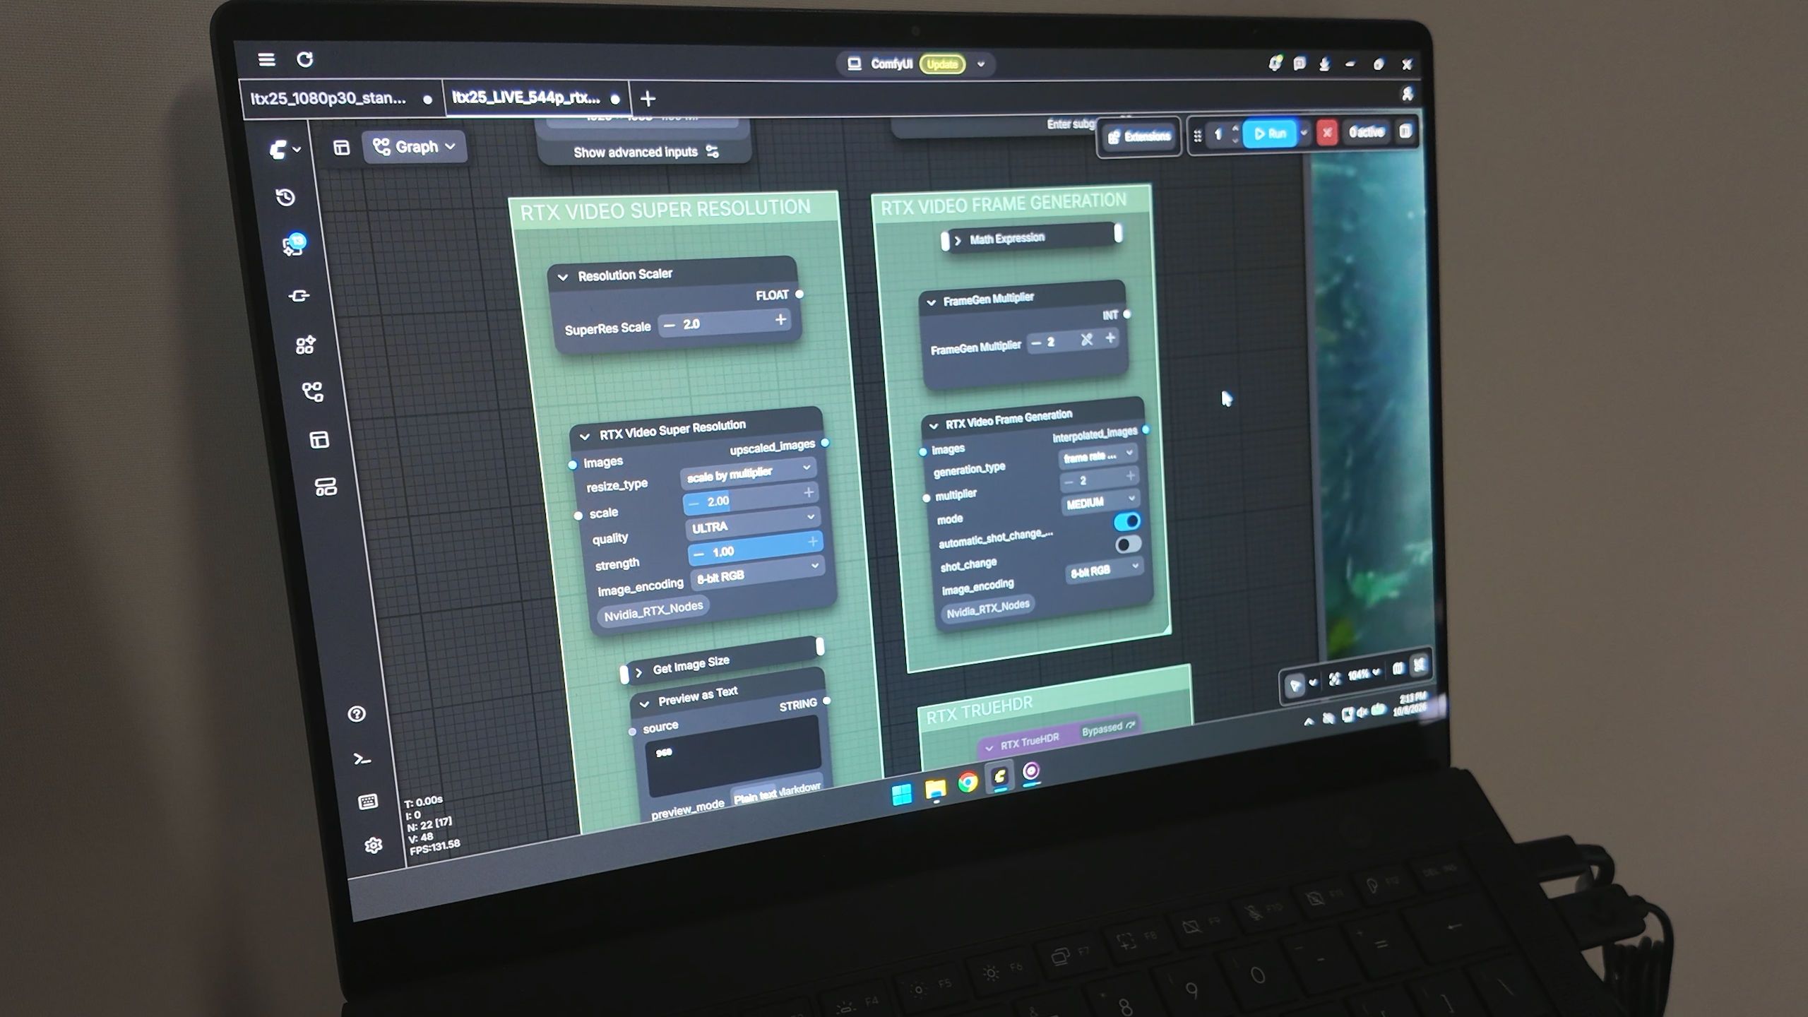Select the pointer select-mode tool on canvas toolbar
This screenshot has width=1808, height=1017.
tap(1295, 684)
